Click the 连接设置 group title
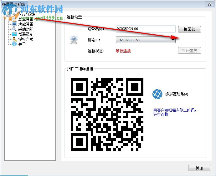This screenshot has height=176, width=216. 74,17
